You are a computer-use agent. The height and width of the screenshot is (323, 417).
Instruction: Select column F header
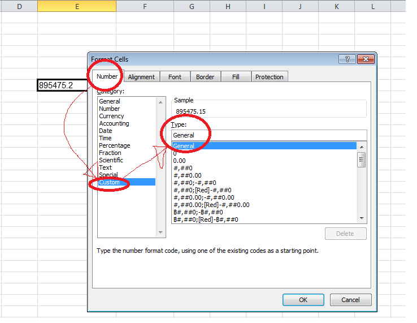click(145, 6)
